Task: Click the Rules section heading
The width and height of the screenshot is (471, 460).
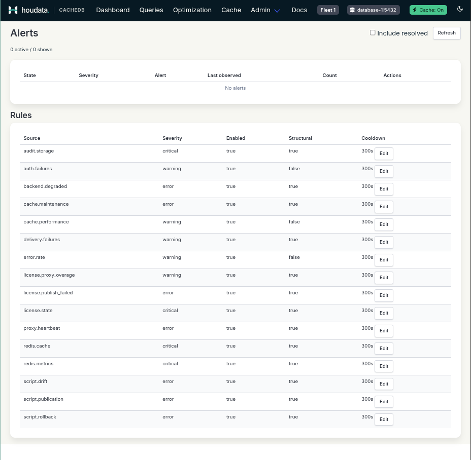Action: click(x=21, y=115)
